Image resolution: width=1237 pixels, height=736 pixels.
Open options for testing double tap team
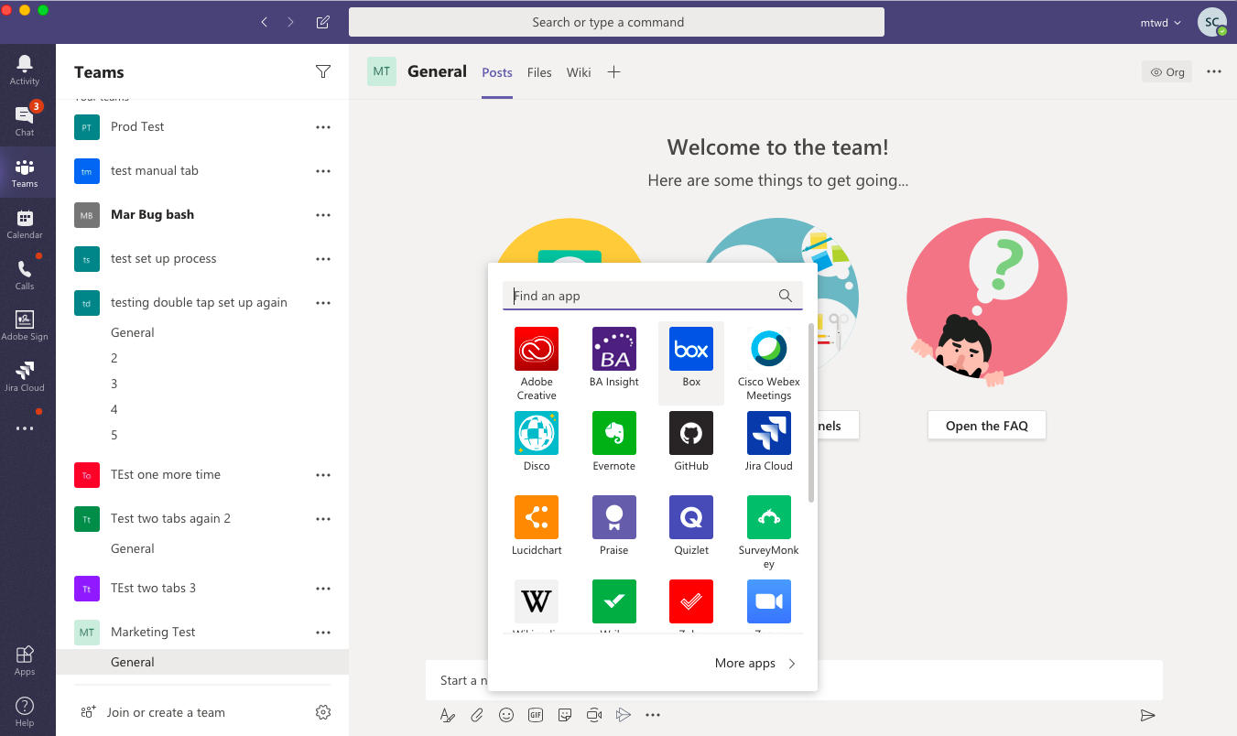[x=323, y=303]
